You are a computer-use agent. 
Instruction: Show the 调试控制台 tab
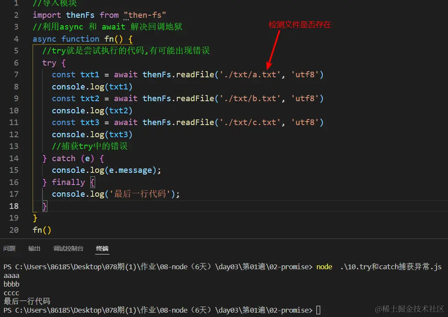point(68,248)
